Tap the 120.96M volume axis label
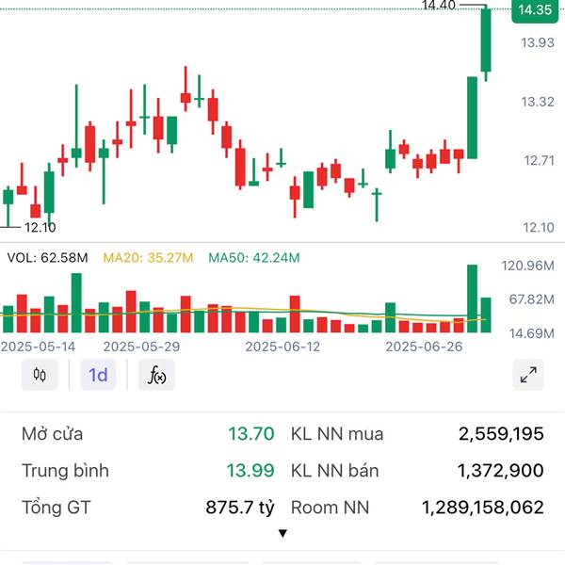565x565 pixels. point(528,266)
